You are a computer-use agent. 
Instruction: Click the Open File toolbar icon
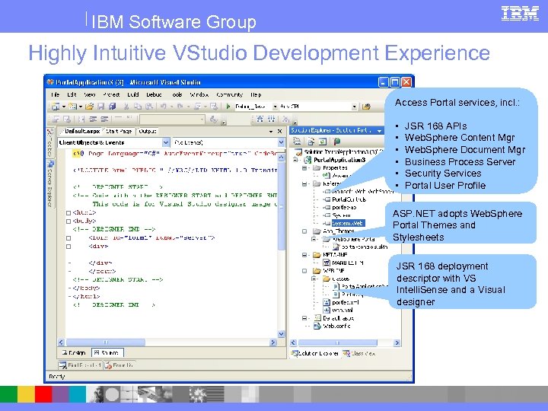click(90, 107)
